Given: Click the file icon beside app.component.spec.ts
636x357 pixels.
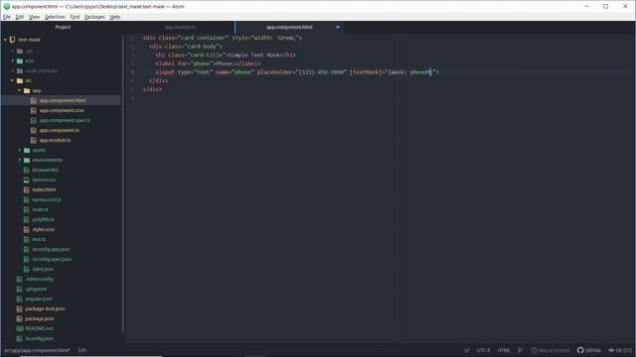Looking at the screenshot, I should click(x=34, y=120).
